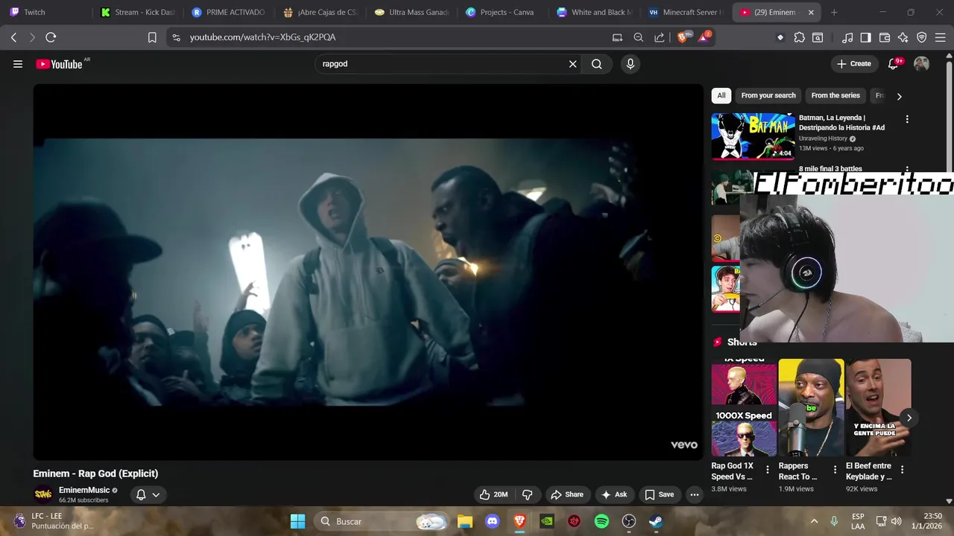
Task: Switch to the Minecraft Server tab
Action: 686,12
